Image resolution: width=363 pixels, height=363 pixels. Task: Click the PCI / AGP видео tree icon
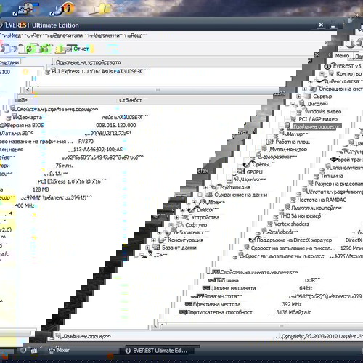click(x=293, y=119)
